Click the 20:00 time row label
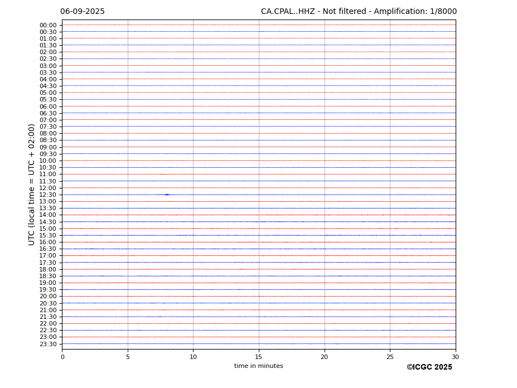The width and height of the screenshot is (517, 388). [48, 297]
